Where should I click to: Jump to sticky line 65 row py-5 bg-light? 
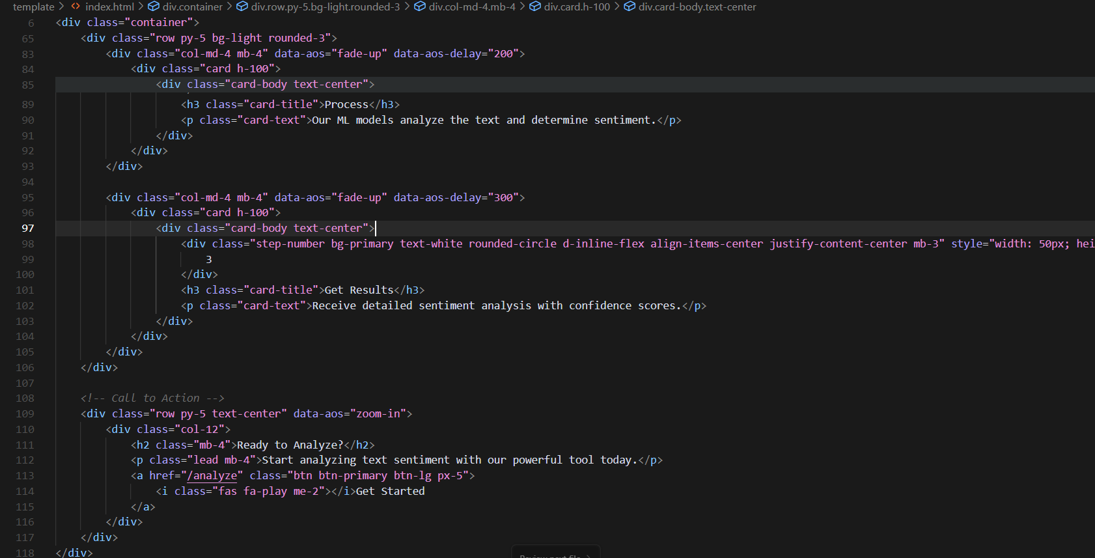(x=209, y=38)
